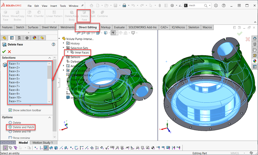258x155 pixels.
Task: Toggle the Show preview checkbox
Action: tap(10, 138)
